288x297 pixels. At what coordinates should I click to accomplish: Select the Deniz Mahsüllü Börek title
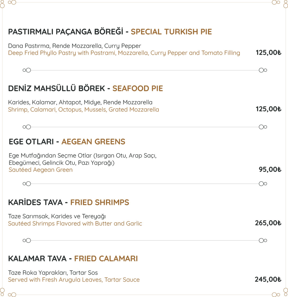coord(56,88)
